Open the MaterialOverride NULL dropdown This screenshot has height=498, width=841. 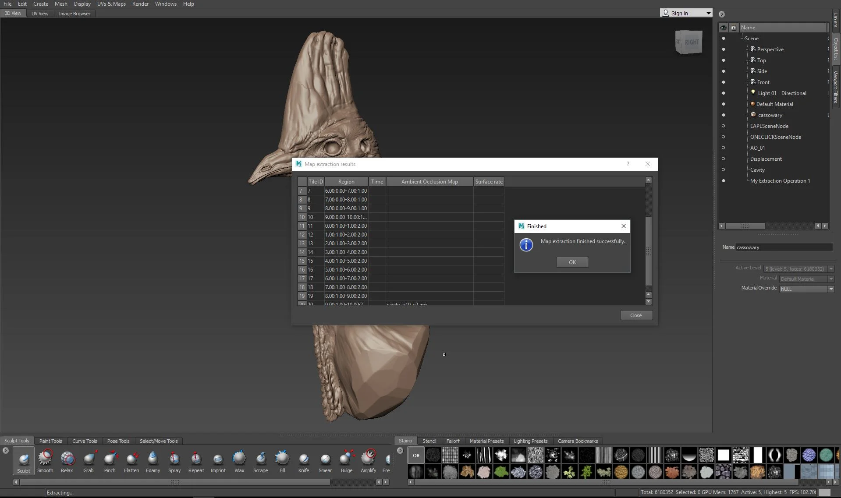click(807, 289)
